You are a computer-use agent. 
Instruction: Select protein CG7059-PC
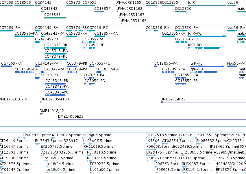point(100,63)
